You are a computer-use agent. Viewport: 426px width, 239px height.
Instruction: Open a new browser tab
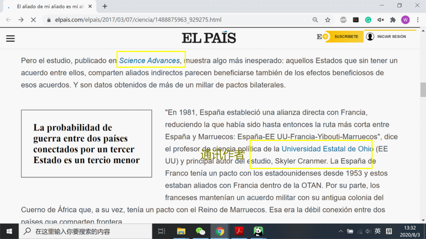(x=105, y=6)
